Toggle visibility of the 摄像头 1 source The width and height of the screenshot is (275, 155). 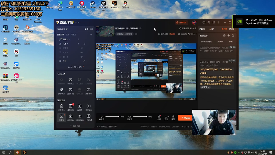[78, 39]
